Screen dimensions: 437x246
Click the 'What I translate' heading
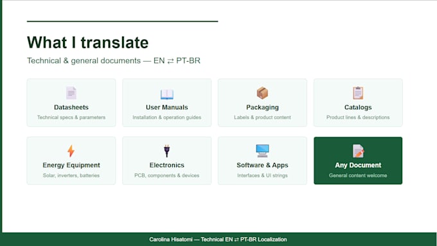coord(87,42)
